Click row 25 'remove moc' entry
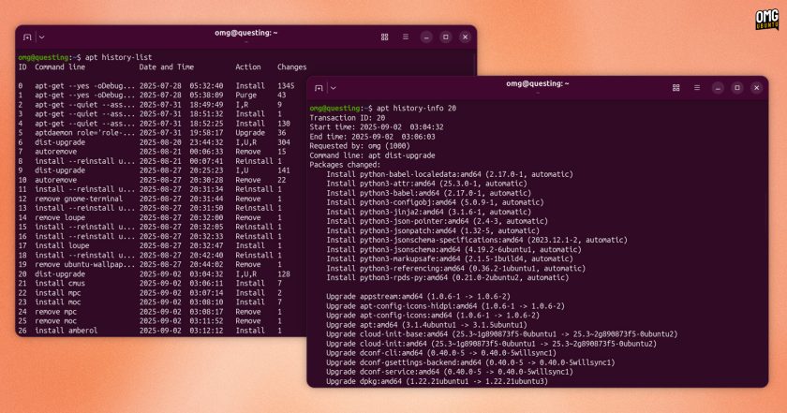787x413 pixels. point(55,321)
